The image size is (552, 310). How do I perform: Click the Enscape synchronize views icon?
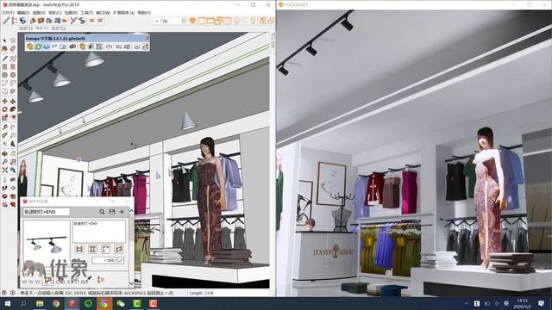pyautogui.click(x=46, y=46)
